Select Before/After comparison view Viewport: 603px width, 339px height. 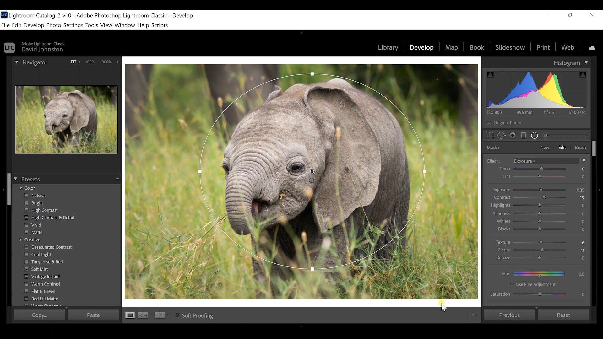point(143,315)
